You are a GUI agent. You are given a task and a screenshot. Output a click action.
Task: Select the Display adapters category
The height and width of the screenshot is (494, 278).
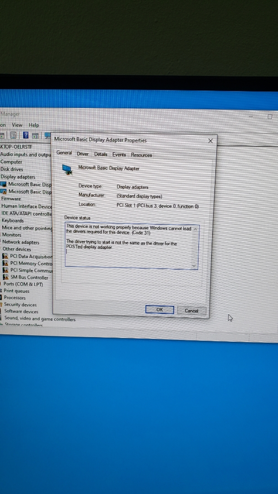(18, 177)
